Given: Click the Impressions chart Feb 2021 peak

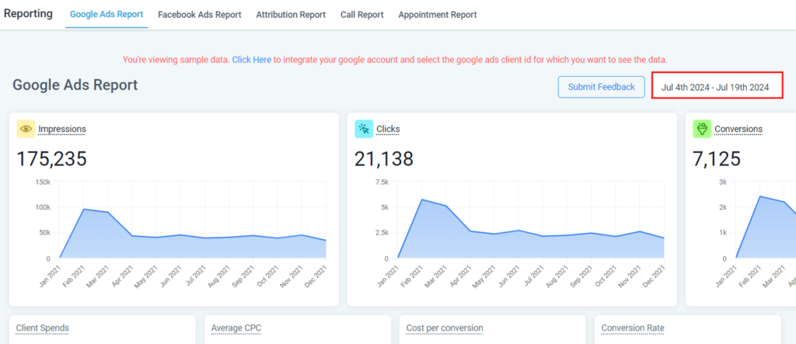Looking at the screenshot, I should (83, 209).
